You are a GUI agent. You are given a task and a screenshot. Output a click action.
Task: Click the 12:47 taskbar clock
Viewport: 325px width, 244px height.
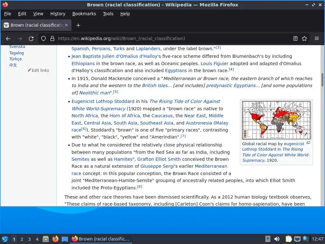point(317,239)
